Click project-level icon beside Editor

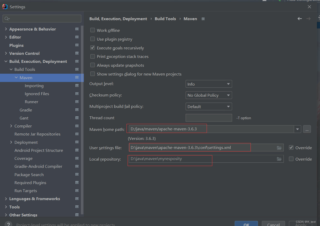point(77,37)
